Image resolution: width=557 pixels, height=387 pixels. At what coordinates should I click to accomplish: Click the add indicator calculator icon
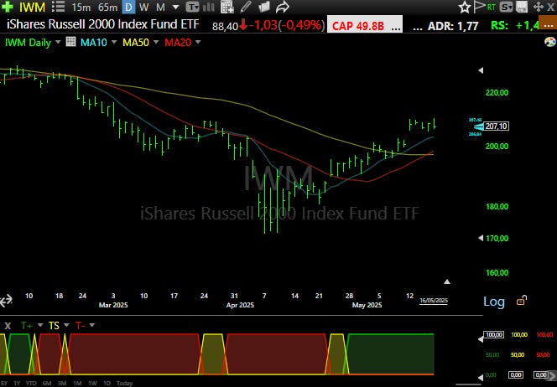click(227, 7)
